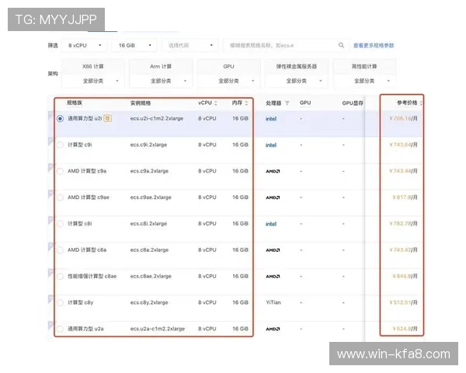The image size is (466, 373).
Task: Click YiTian processor in c8y row
Action: click(x=273, y=302)
